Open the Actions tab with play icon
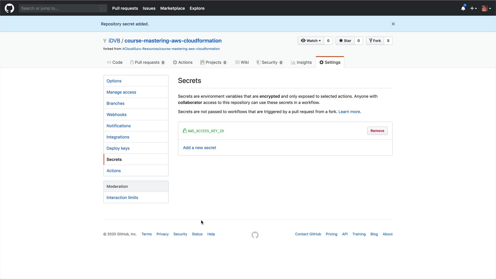This screenshot has height=279, width=496. pos(183,62)
